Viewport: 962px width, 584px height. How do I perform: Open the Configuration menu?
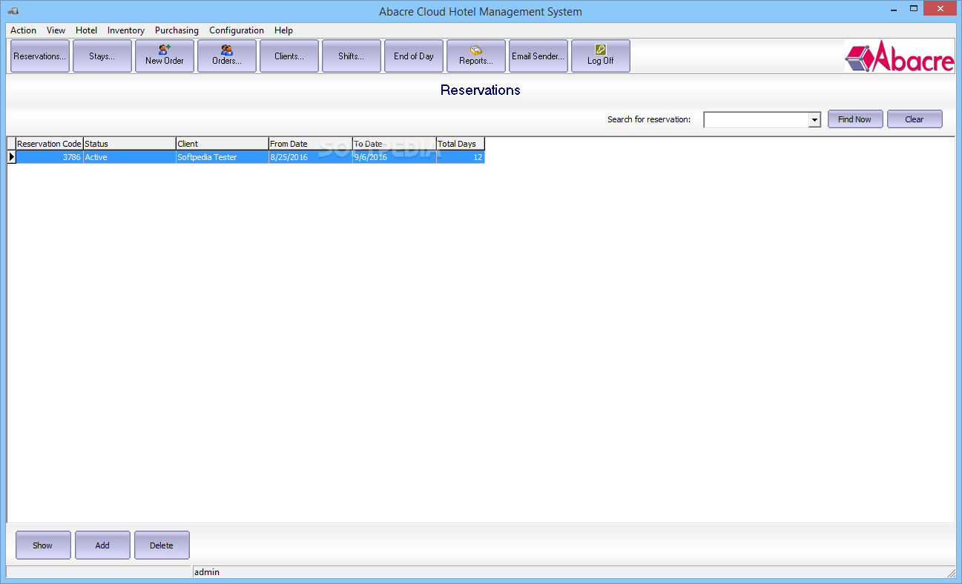[x=237, y=30]
